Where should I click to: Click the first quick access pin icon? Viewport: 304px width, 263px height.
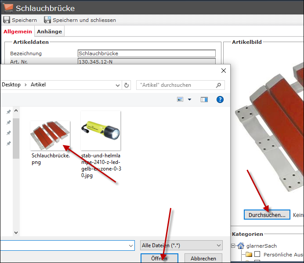click(8, 112)
